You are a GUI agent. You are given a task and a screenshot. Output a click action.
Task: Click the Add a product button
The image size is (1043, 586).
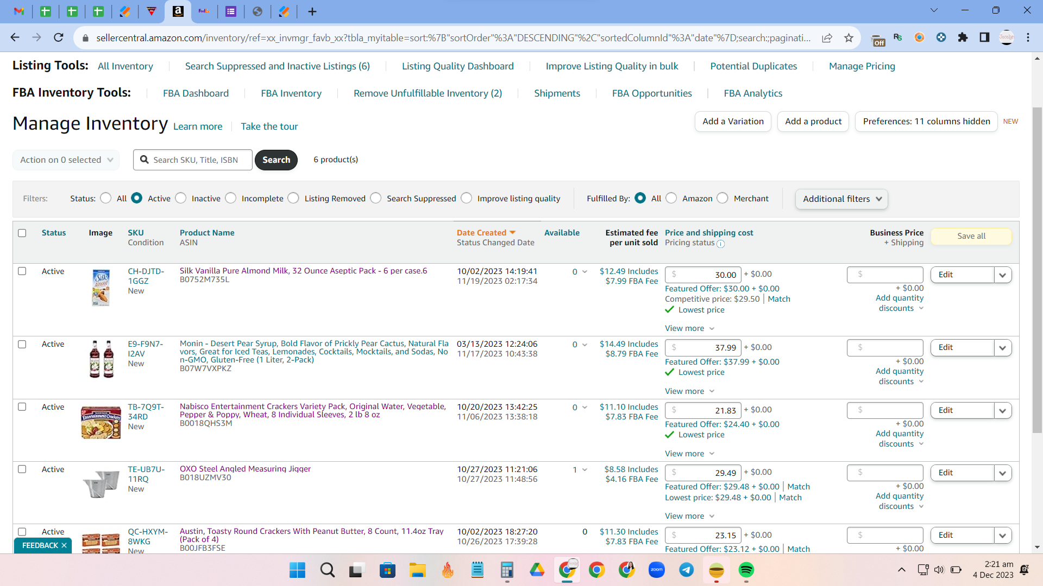(x=813, y=122)
